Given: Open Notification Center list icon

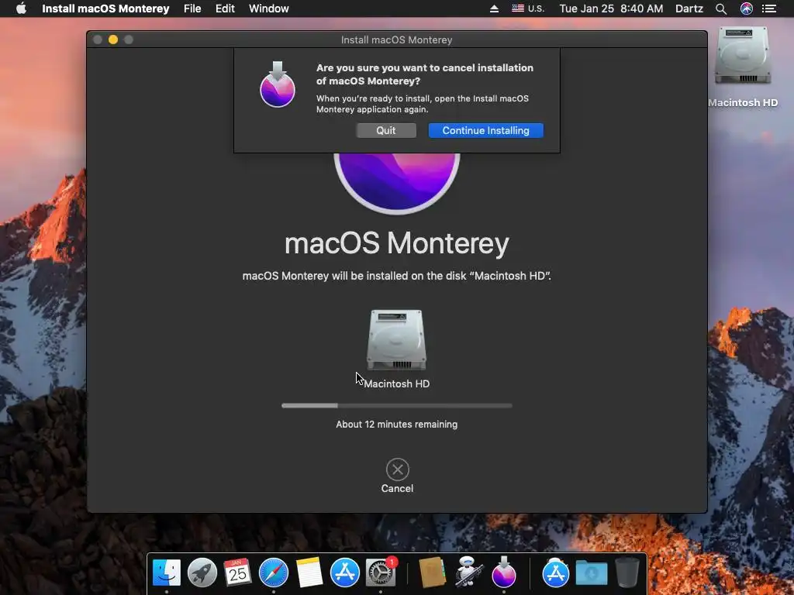Looking at the screenshot, I should (x=769, y=9).
